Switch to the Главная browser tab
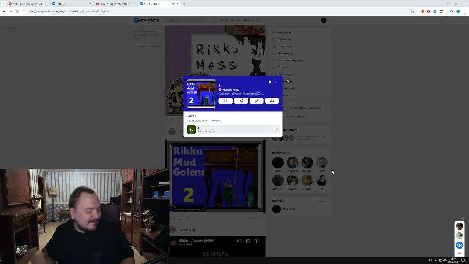 [72, 4]
